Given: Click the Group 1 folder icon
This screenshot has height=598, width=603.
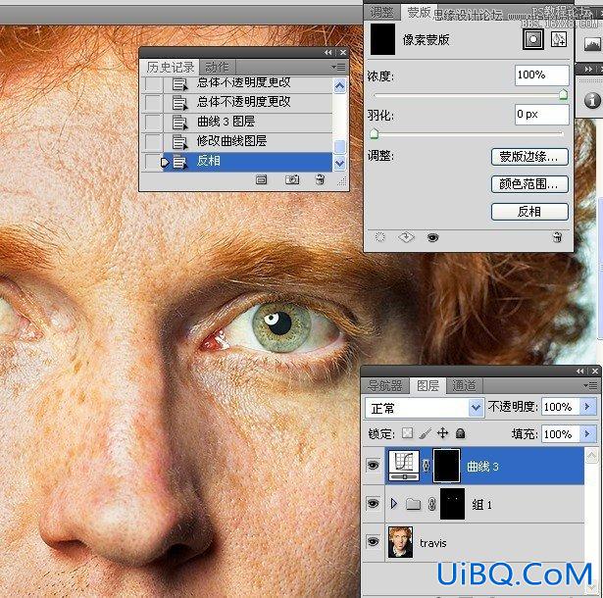Looking at the screenshot, I should point(414,504).
